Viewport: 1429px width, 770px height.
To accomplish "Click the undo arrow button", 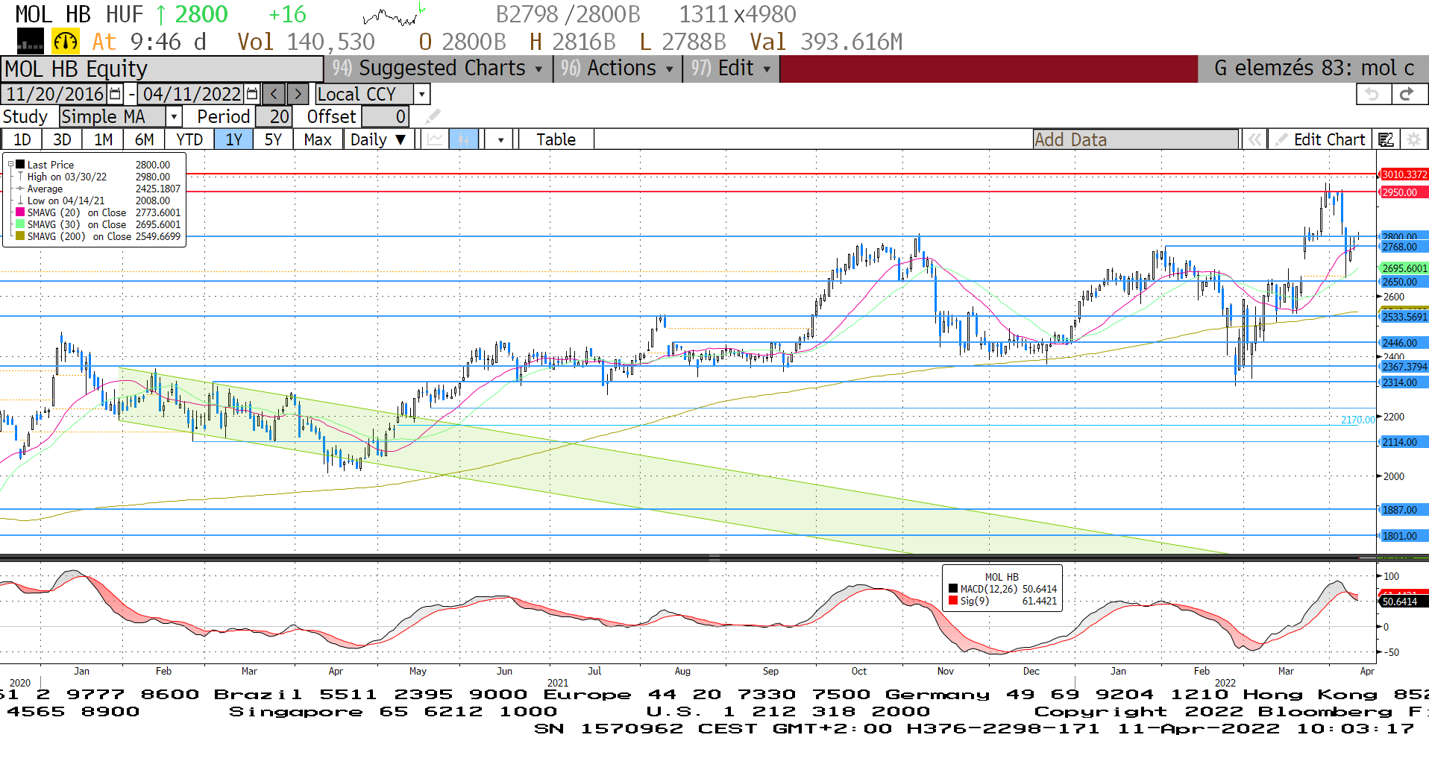I will pyautogui.click(x=1372, y=94).
